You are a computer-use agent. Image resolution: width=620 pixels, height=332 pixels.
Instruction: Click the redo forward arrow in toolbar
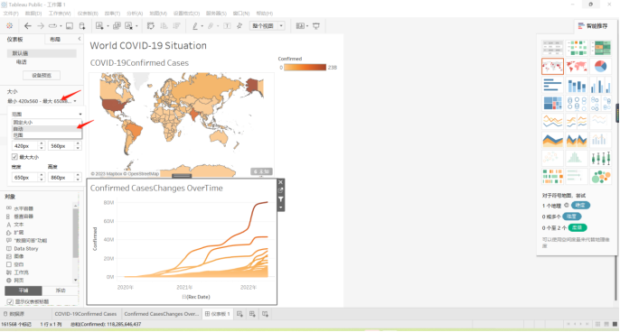(41, 25)
